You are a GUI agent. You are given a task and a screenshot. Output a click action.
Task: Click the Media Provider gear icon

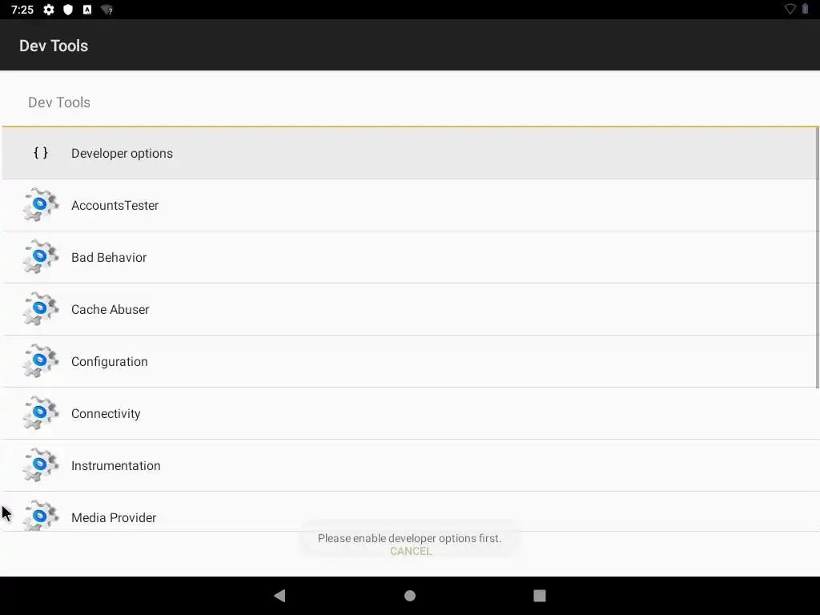[40, 516]
